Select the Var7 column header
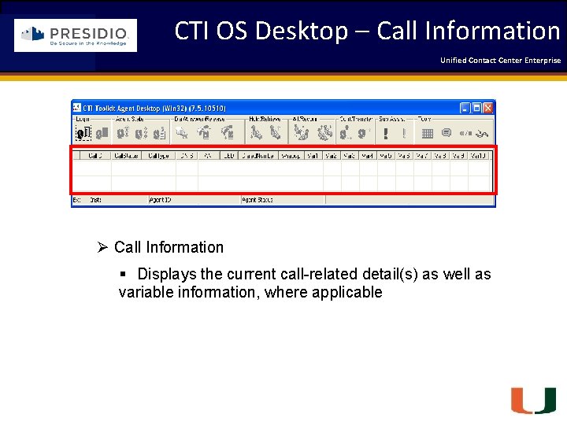The image size is (567, 425). tap(422, 156)
